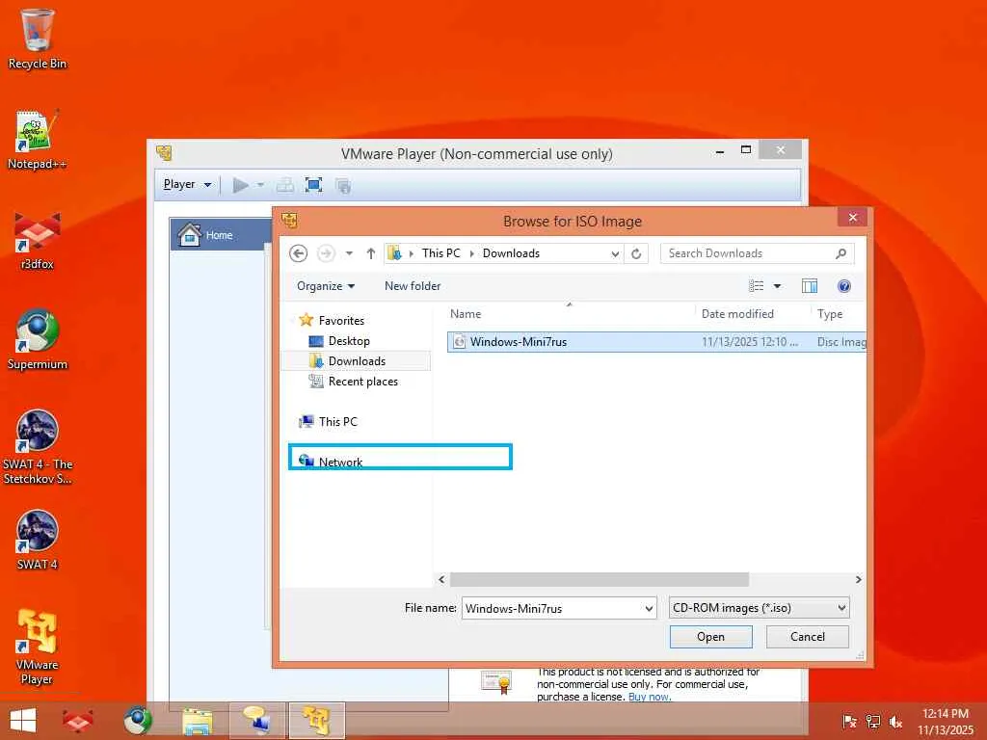The height and width of the screenshot is (740, 987).
Task: Click the VMware Unity mode toolbar icon
Action: (343, 185)
